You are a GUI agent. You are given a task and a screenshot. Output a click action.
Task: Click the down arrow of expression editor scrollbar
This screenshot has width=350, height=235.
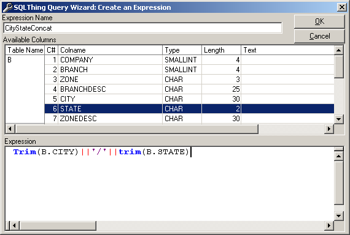pyautogui.click(x=338, y=215)
